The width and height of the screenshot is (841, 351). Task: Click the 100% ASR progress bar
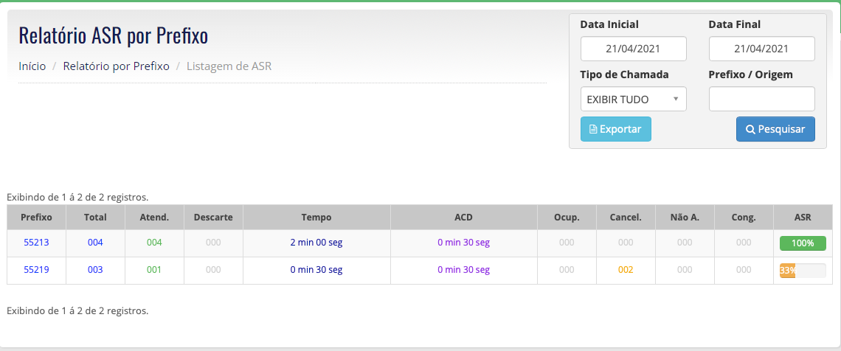coord(803,243)
